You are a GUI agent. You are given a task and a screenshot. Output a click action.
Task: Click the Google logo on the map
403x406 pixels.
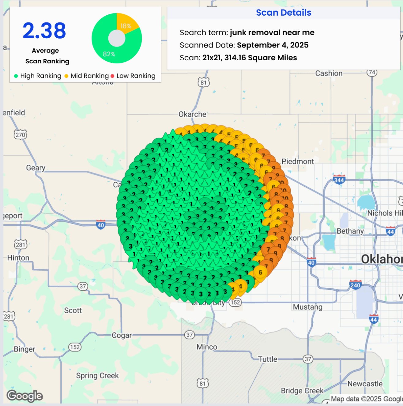(25, 396)
